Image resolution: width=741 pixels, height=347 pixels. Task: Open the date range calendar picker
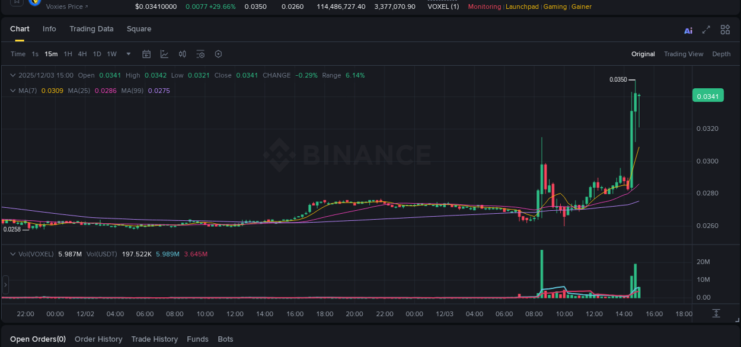pos(146,54)
